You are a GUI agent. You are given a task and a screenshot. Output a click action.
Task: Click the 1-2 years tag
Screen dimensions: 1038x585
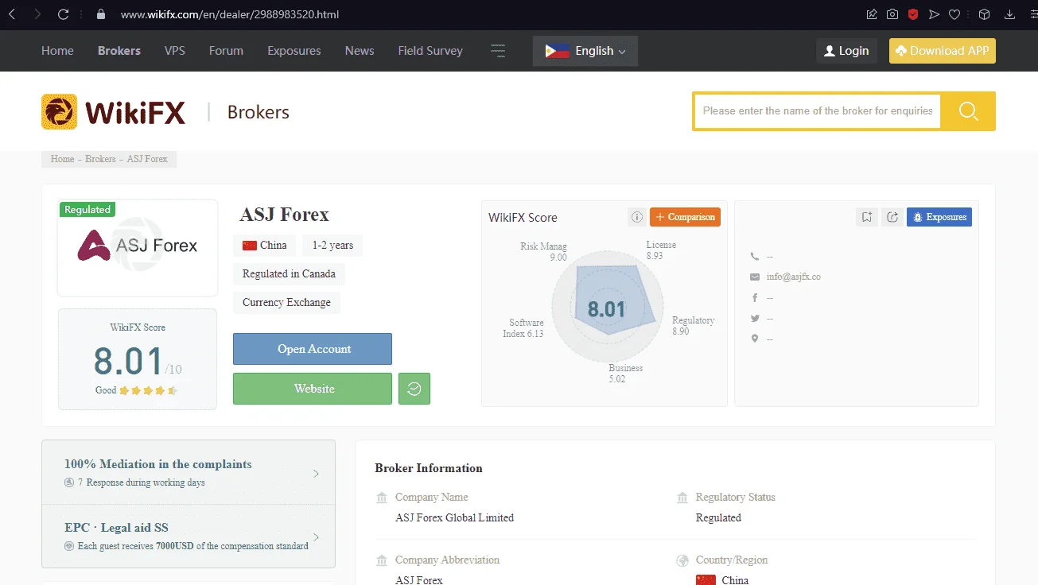tap(332, 245)
